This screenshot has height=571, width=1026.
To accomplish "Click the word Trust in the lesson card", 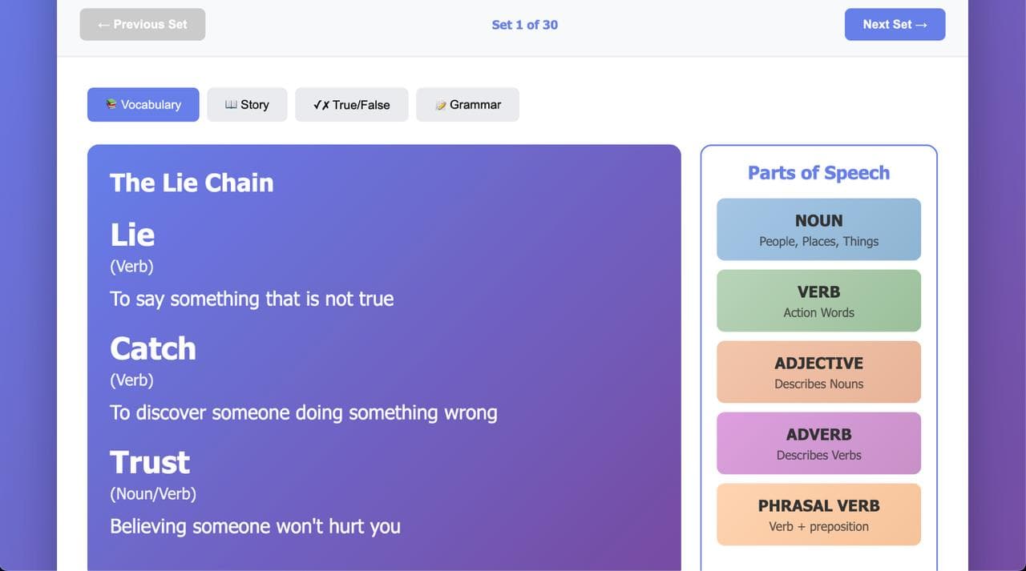I will [149, 461].
